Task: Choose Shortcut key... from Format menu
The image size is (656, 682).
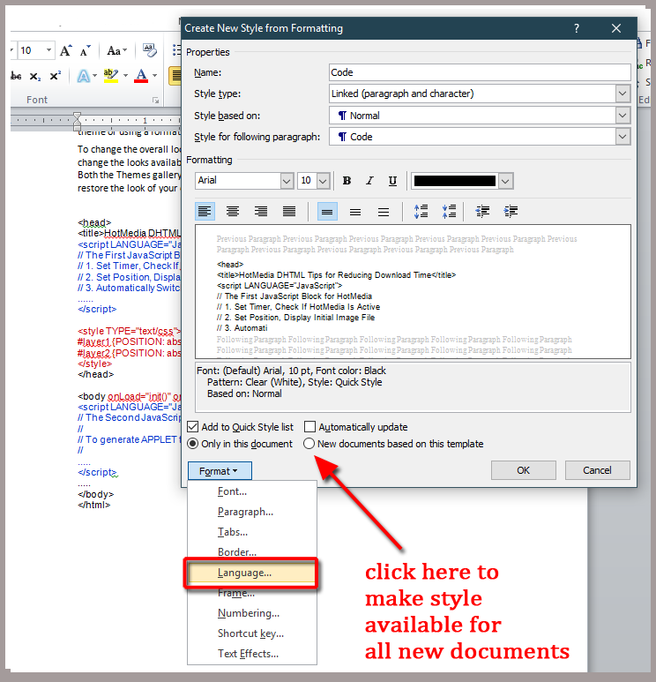Action: pyautogui.click(x=252, y=633)
